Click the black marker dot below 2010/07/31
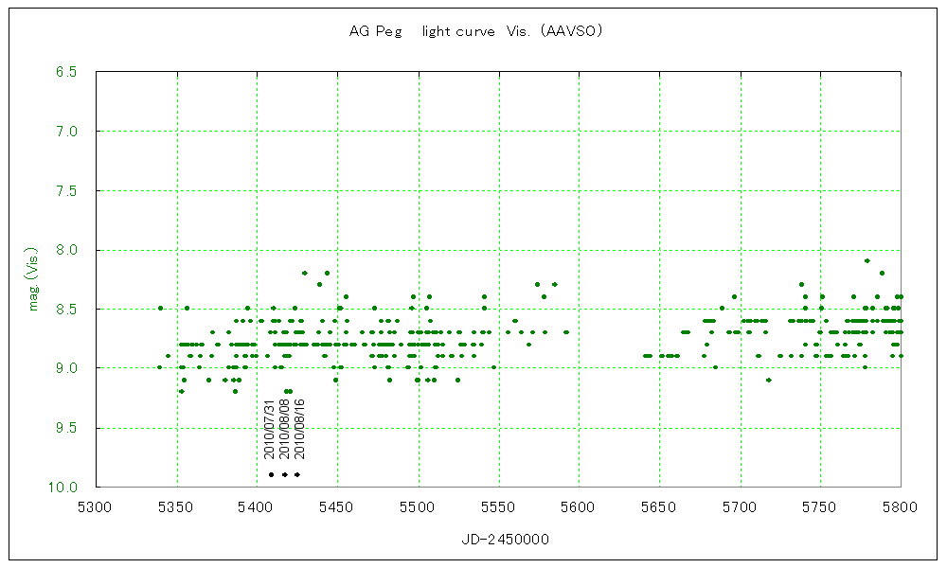Viewport: 947px width, 568px height. pyautogui.click(x=271, y=474)
